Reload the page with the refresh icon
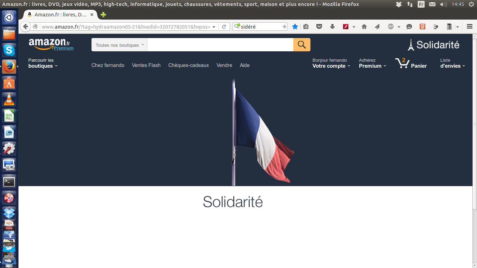The image size is (477, 268). 224,27
